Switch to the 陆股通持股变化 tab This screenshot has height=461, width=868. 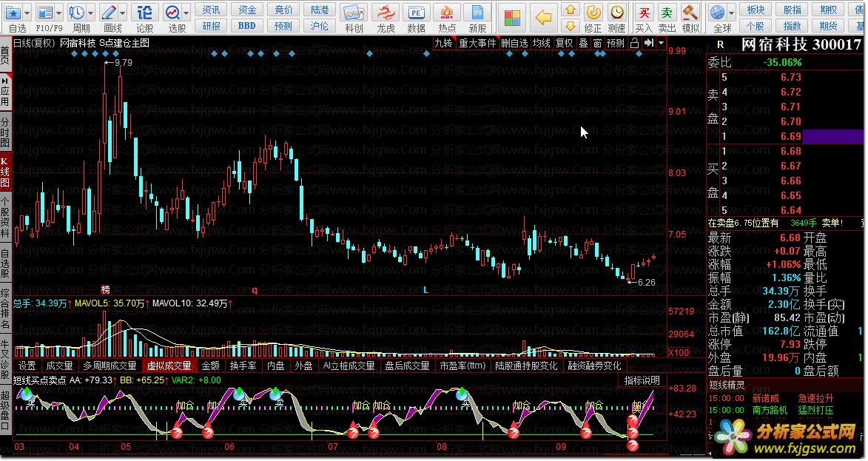tap(526, 366)
